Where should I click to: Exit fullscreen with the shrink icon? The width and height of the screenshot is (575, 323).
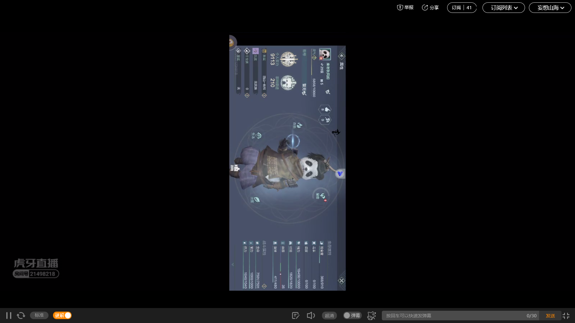coord(566,316)
